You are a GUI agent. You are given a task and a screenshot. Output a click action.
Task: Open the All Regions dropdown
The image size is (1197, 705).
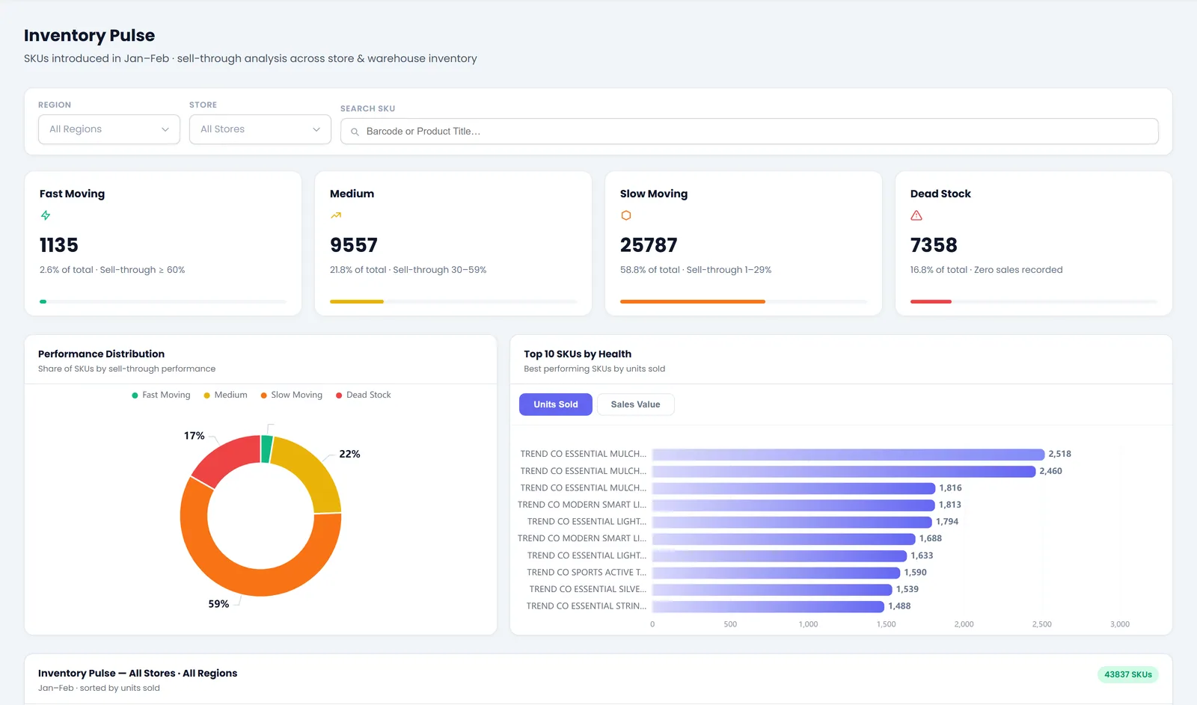pyautogui.click(x=109, y=129)
